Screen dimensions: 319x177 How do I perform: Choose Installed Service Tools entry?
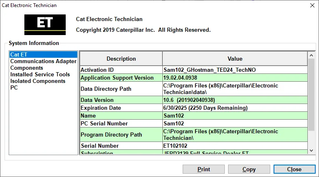40,74
